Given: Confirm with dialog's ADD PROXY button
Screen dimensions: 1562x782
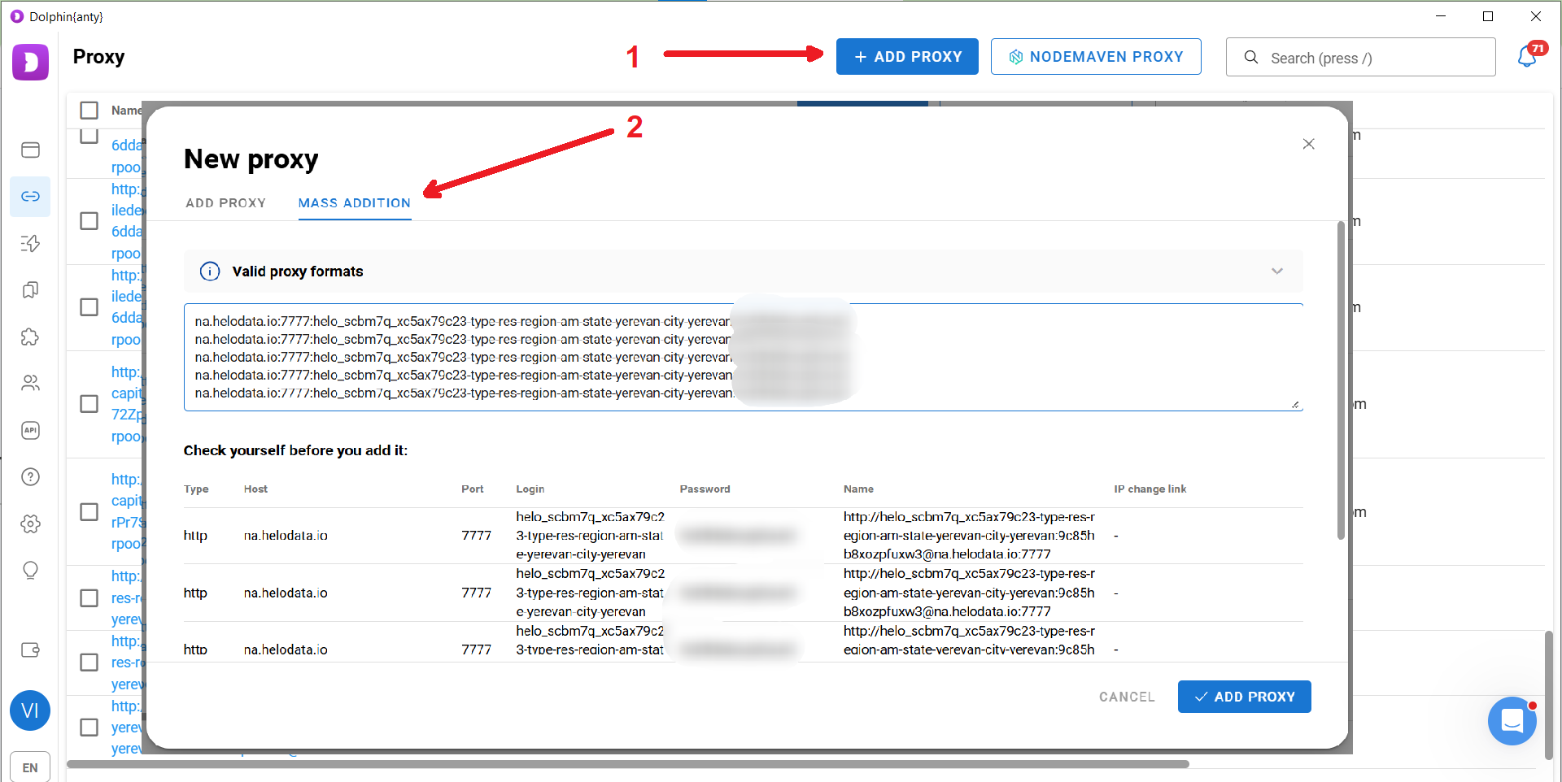Looking at the screenshot, I should tap(1244, 697).
